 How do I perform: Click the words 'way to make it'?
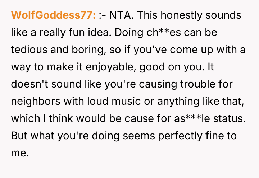point(44,67)
